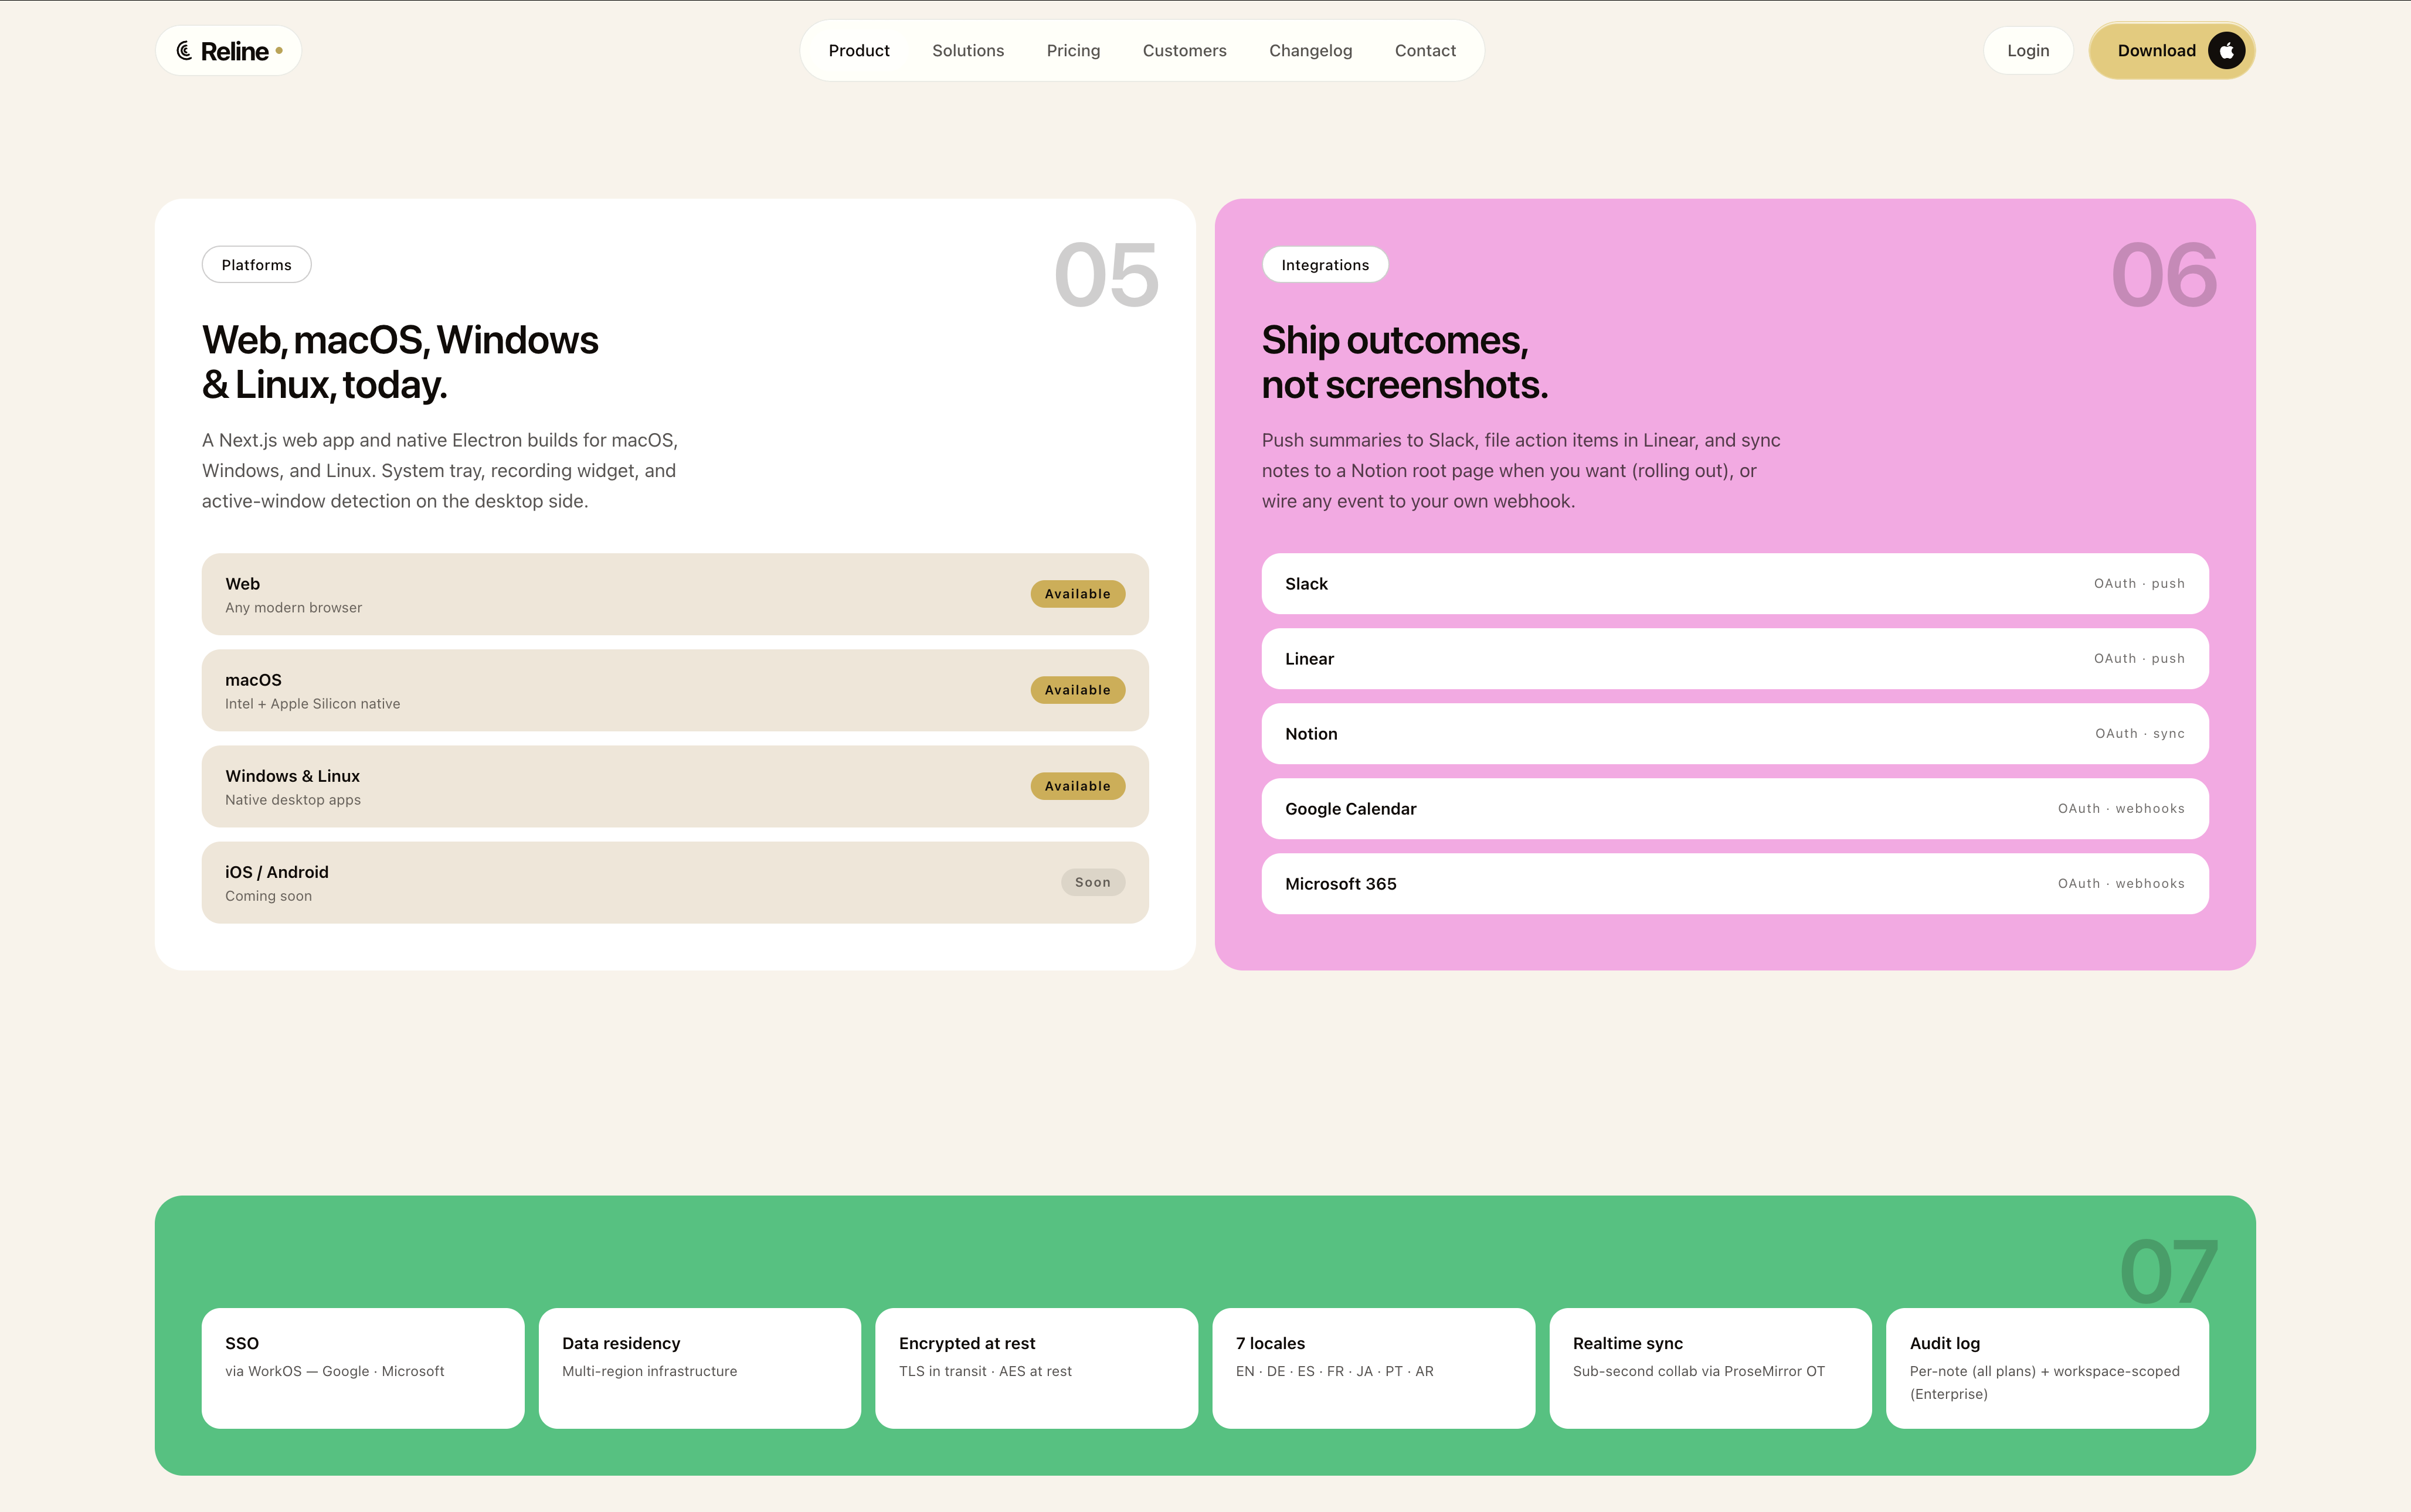
Task: Open the Customers nav link
Action: coord(1183,51)
